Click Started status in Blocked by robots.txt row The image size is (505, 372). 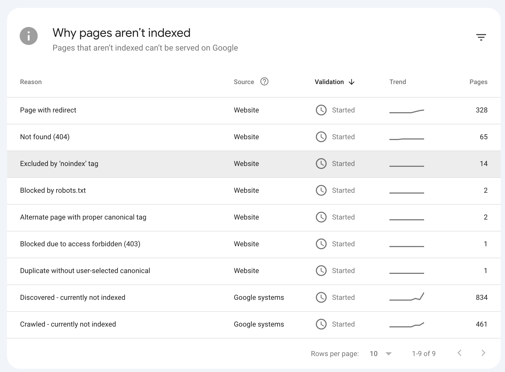point(343,190)
